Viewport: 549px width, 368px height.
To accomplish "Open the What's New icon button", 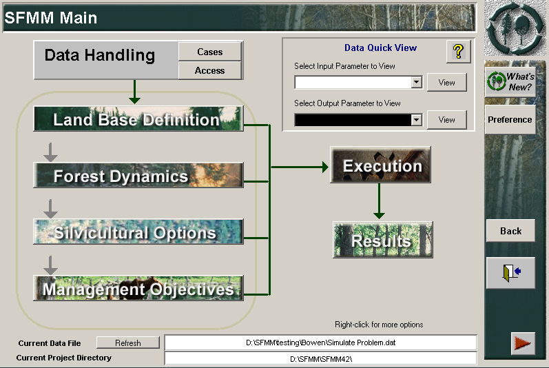I will coord(510,81).
